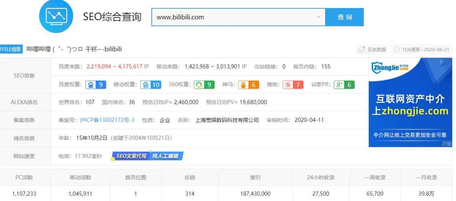Screen dimensions: 456x201
Task: Click the 反链 backlink count 314
Action: 190,194
